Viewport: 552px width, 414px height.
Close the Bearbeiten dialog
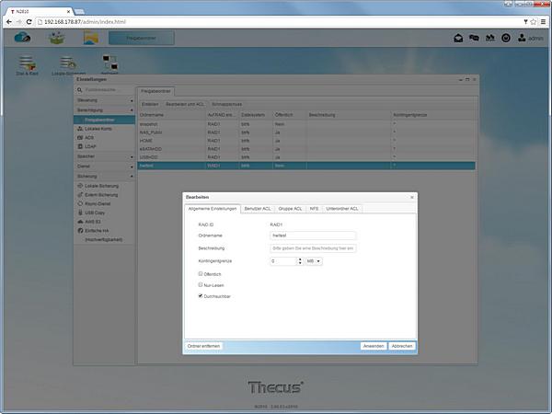[x=412, y=197]
